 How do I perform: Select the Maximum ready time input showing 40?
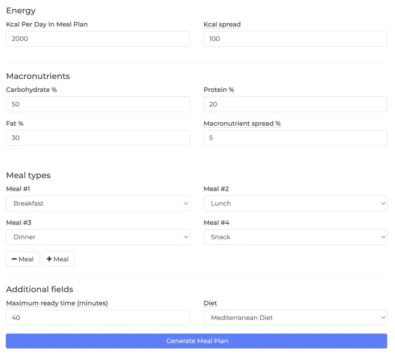click(x=97, y=317)
